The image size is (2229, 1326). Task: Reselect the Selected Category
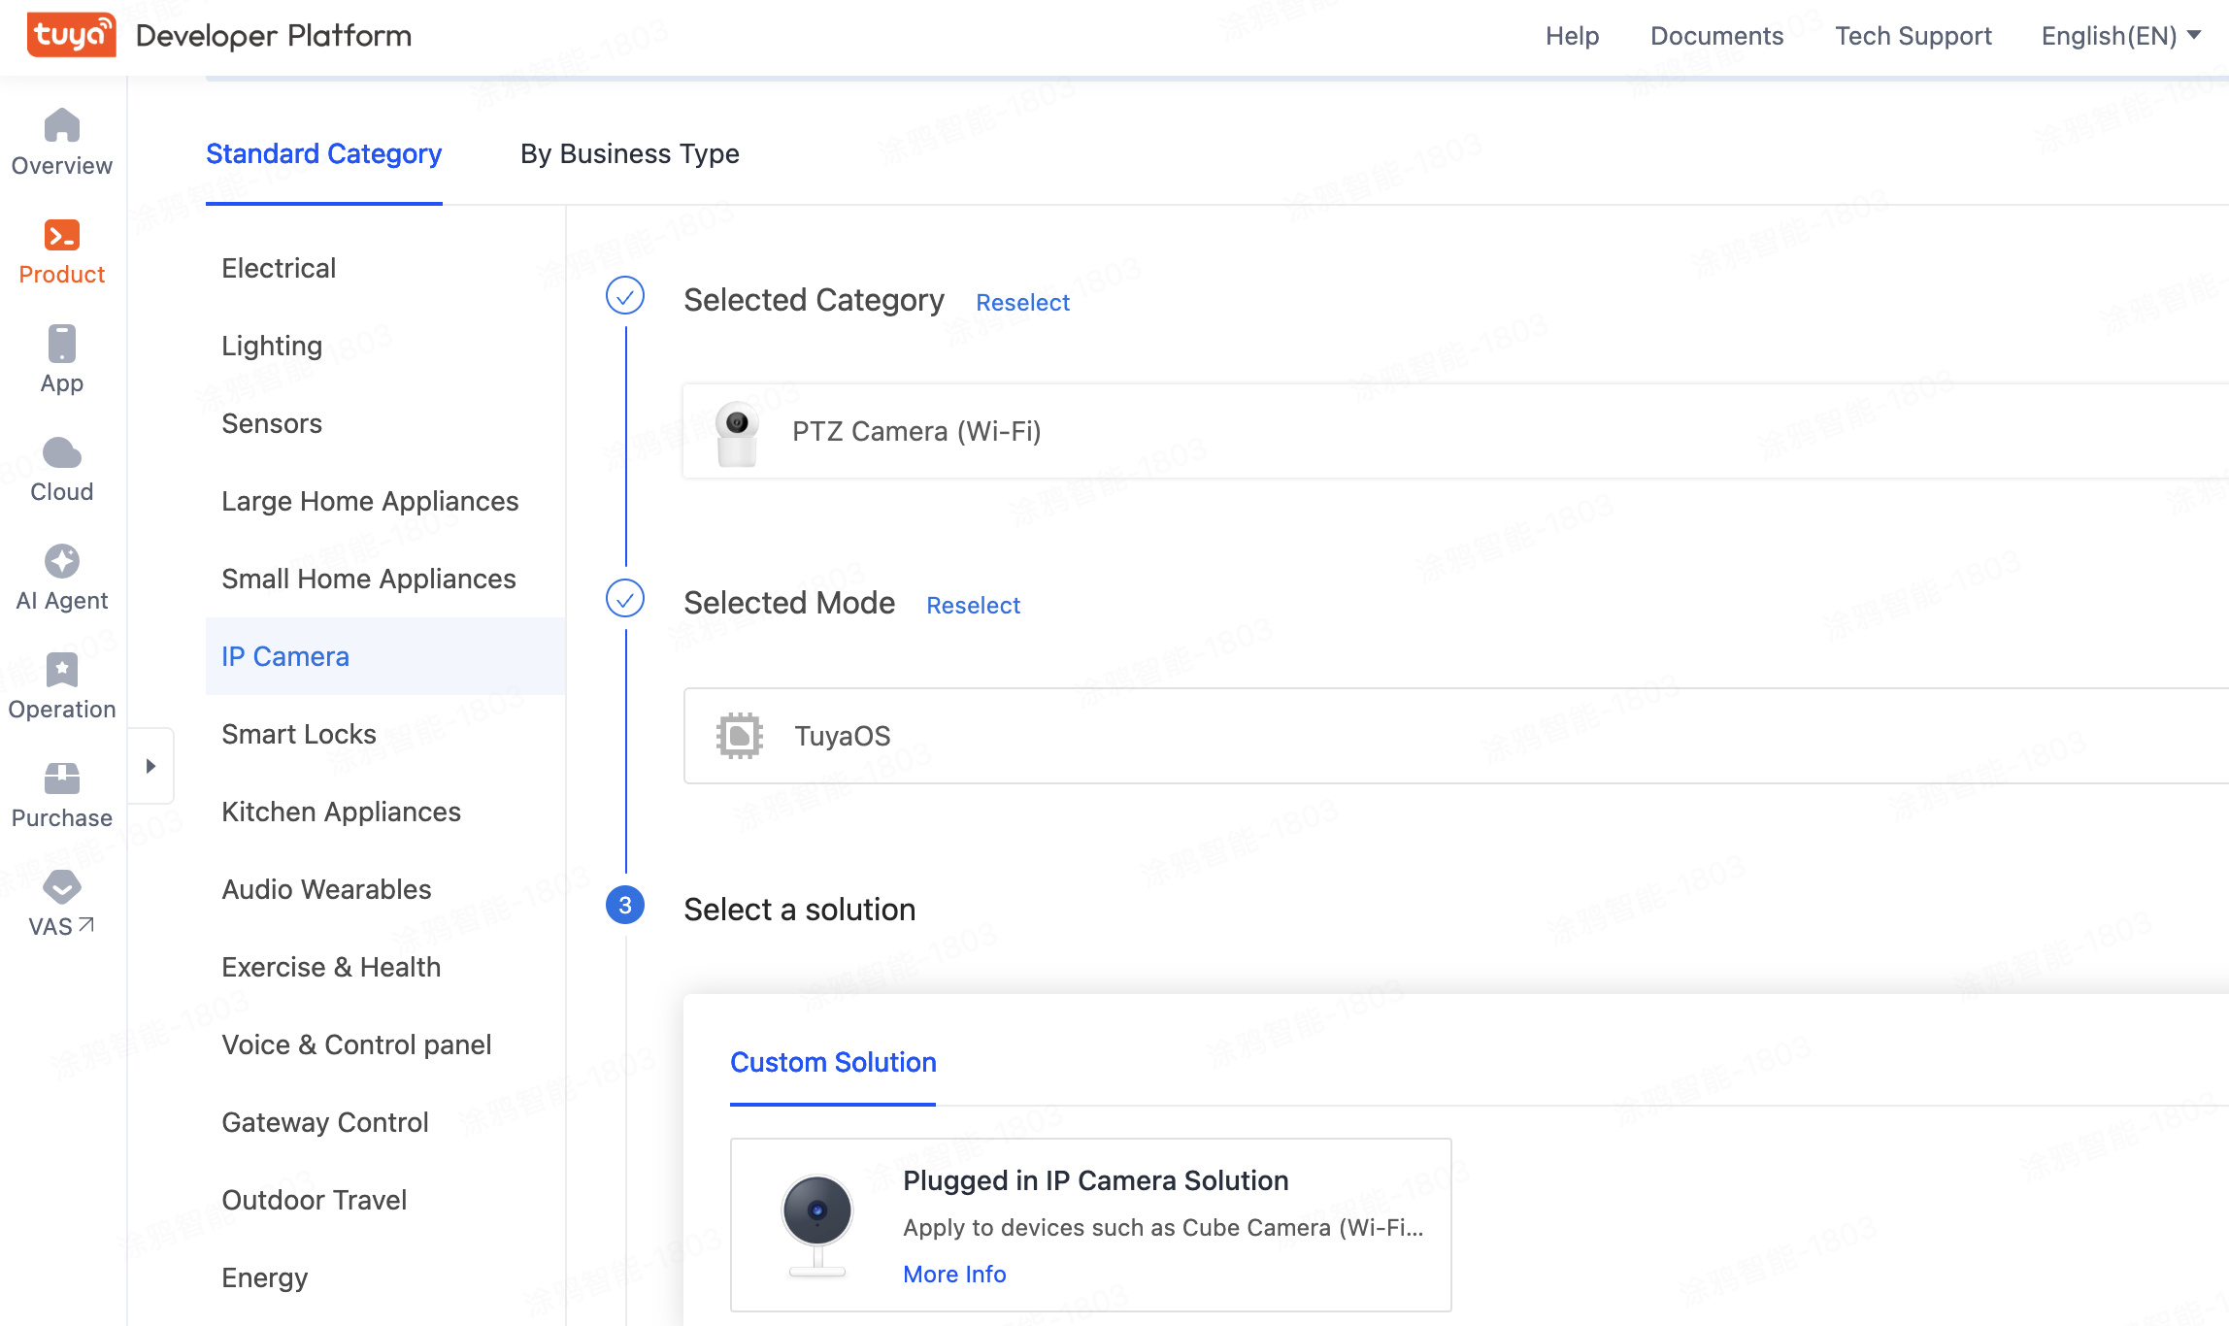click(x=1023, y=302)
